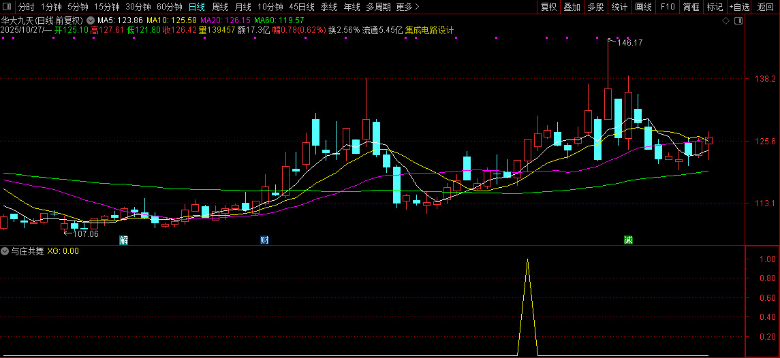780x358 pixels.
Task: Open the 标记 mark tool
Action: pyautogui.click(x=715, y=7)
